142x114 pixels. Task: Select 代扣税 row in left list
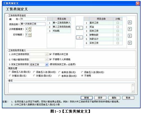pyautogui.click(x=59, y=31)
